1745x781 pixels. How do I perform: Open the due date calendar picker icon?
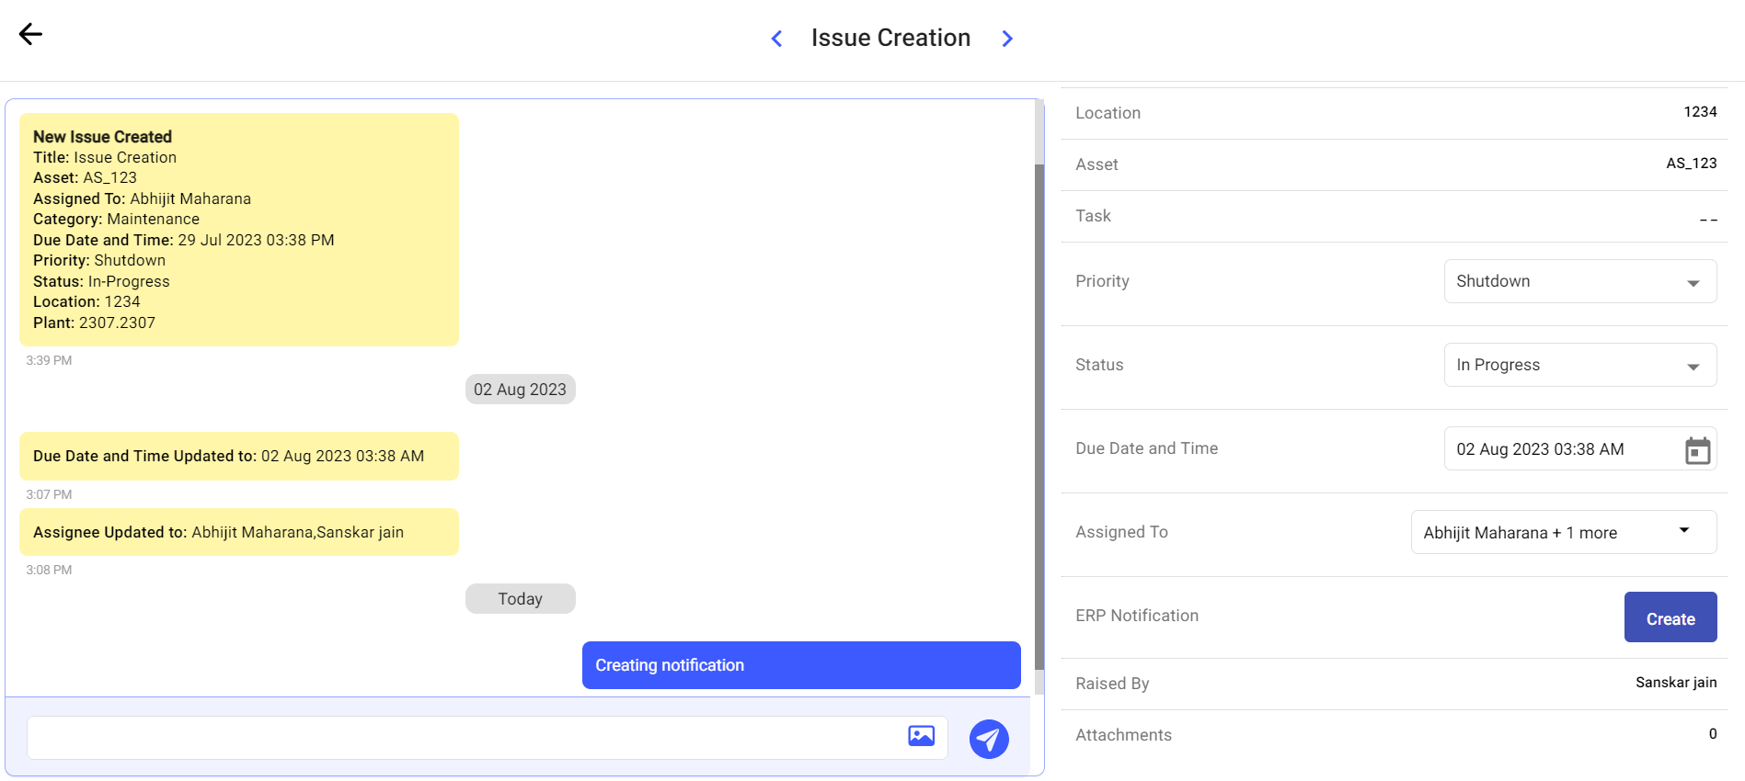(x=1697, y=450)
